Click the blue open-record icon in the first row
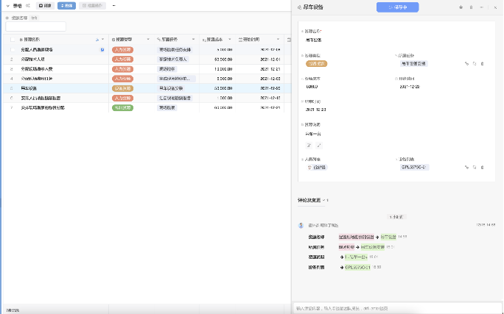This screenshot has height=314, width=504. pyautogui.click(x=102, y=50)
